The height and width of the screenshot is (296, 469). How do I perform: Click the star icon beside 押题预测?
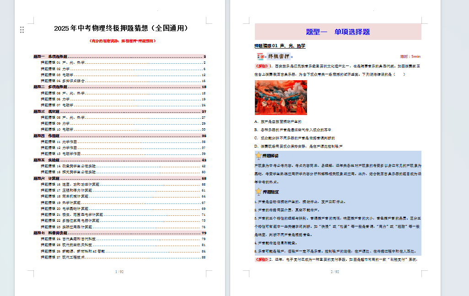click(259, 192)
